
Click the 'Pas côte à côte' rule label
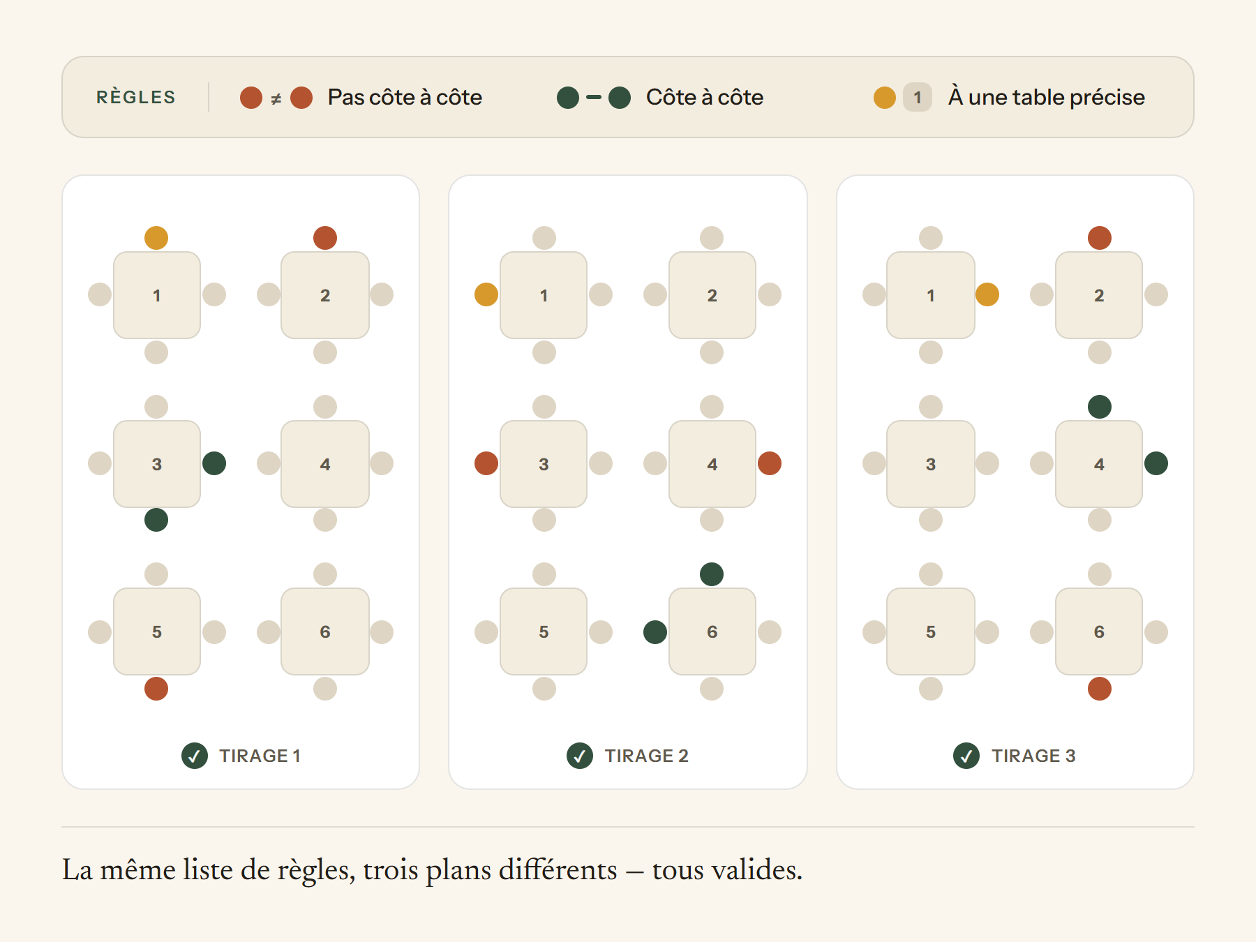(405, 97)
